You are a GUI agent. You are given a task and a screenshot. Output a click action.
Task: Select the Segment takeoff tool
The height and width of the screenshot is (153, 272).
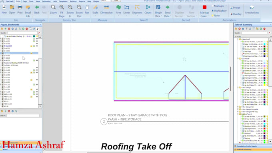coord(137,7)
